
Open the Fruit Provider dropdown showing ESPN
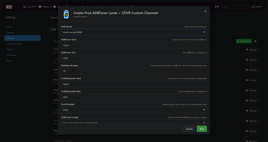click(x=134, y=110)
